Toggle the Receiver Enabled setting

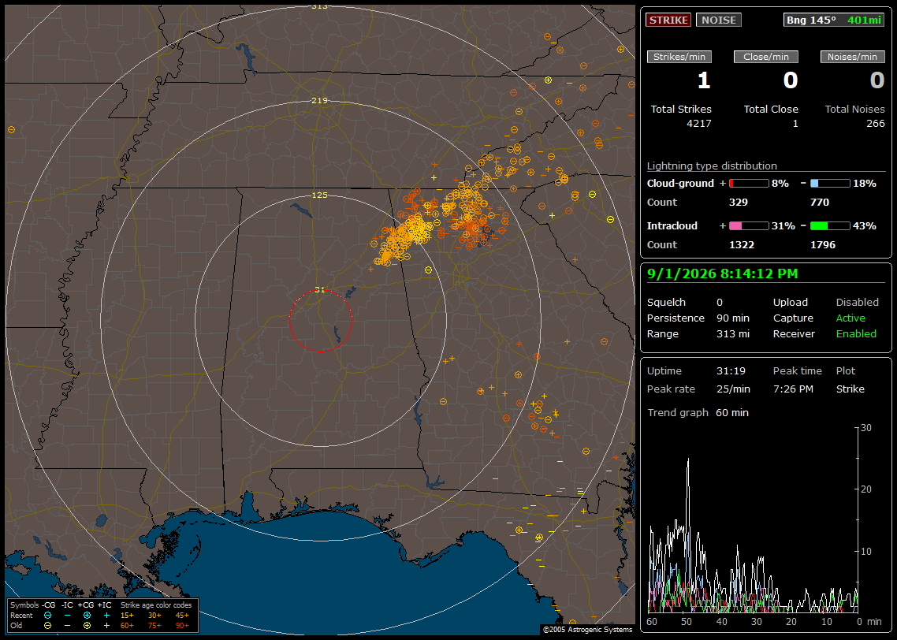tap(856, 333)
